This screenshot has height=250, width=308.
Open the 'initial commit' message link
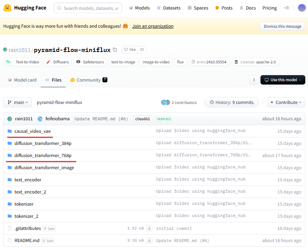(174, 228)
